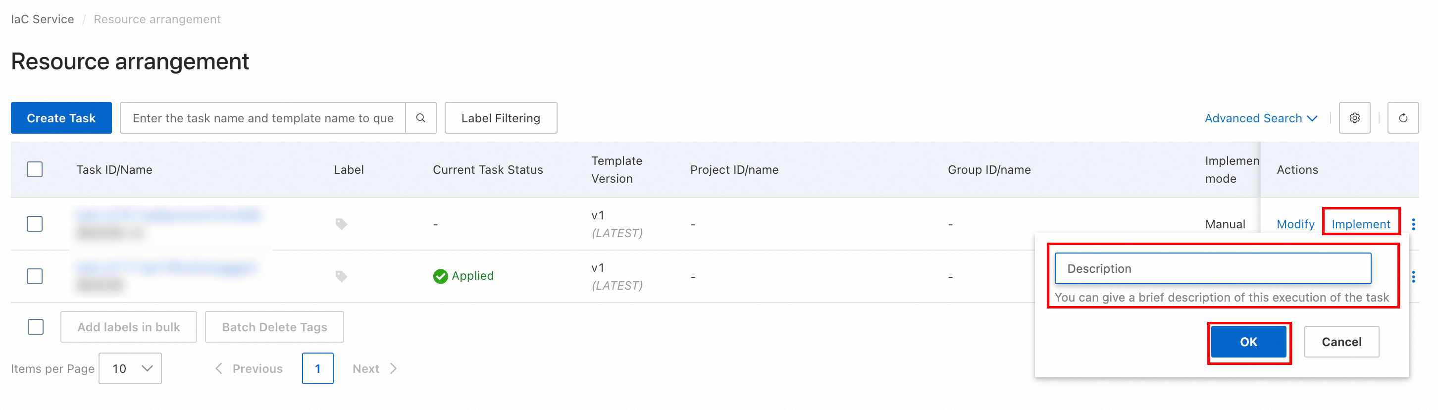This screenshot has width=1438, height=410.
Task: Click the Modify link in the first row
Action: coord(1295,224)
